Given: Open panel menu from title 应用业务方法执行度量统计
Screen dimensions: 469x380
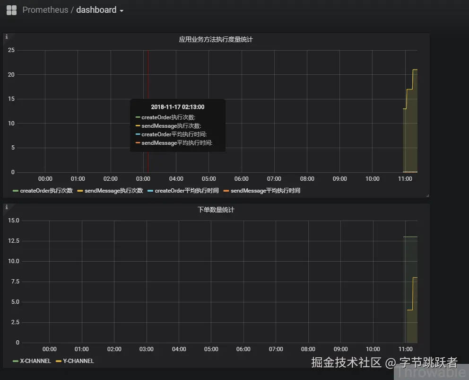Looking at the screenshot, I should (216, 40).
